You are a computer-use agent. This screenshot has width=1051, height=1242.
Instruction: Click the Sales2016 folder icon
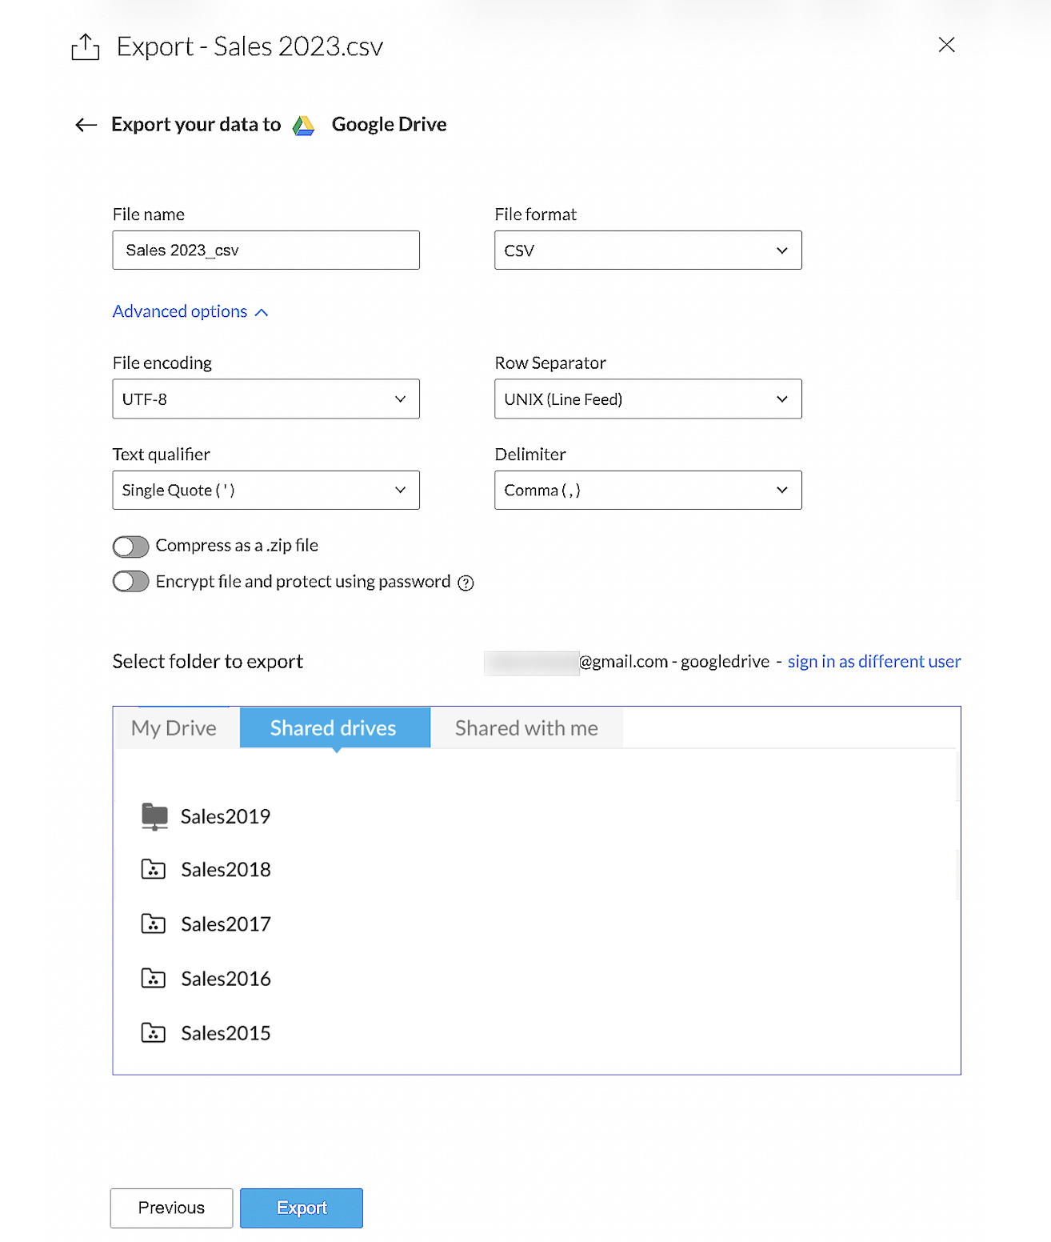154,979
